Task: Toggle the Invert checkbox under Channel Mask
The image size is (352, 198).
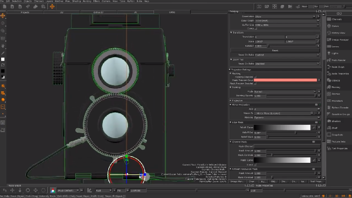Action: (255, 165)
